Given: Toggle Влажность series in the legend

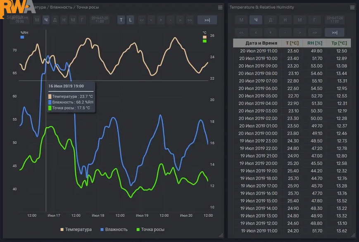Looking at the screenshot, I should point(114,230).
